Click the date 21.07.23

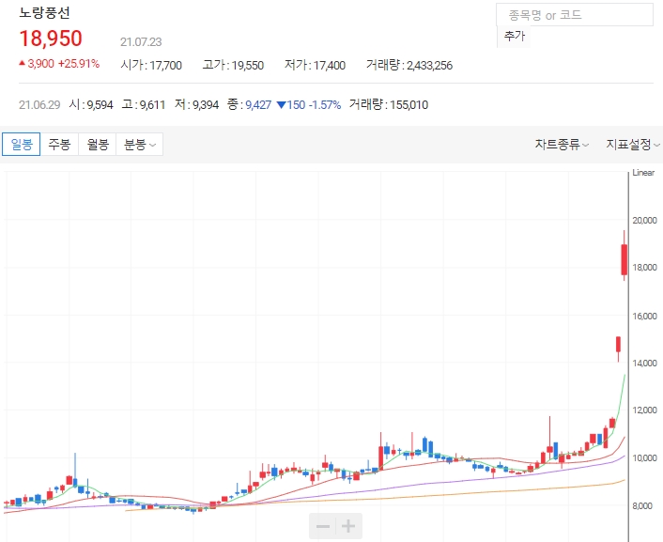(141, 42)
